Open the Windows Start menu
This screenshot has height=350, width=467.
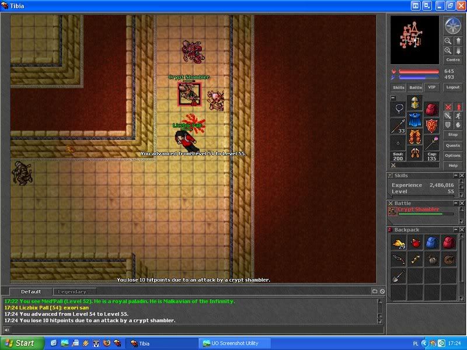pyautogui.click(x=22, y=343)
